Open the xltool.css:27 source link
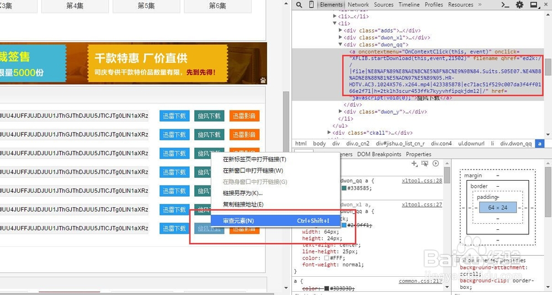552x295 pixels. click(422, 204)
